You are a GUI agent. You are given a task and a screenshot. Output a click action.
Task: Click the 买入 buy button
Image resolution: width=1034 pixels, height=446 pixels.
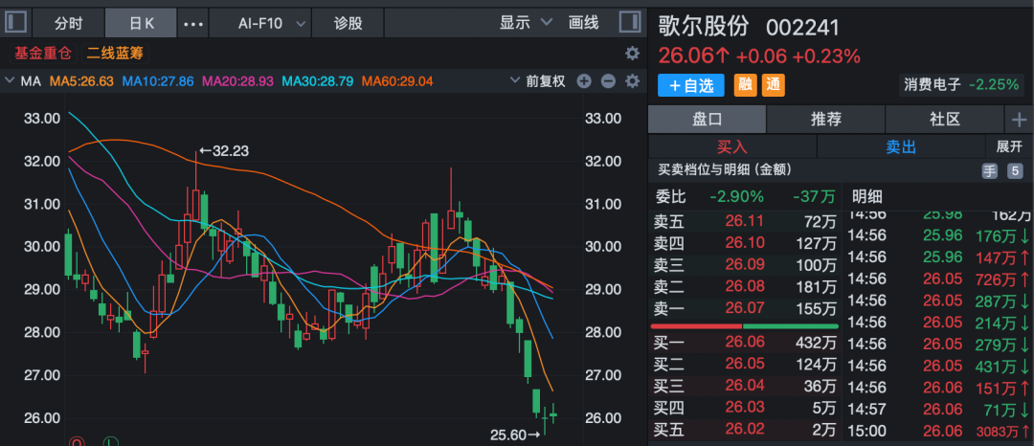(732, 146)
